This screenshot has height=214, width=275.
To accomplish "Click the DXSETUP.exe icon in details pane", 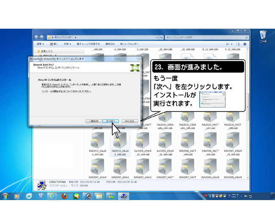I will click(42, 185).
